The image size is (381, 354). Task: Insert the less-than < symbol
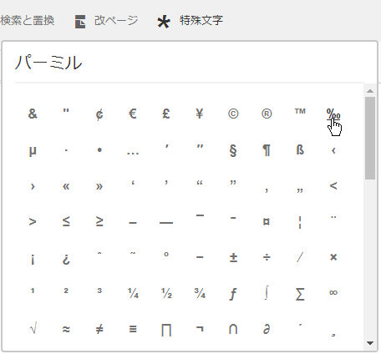click(333, 185)
